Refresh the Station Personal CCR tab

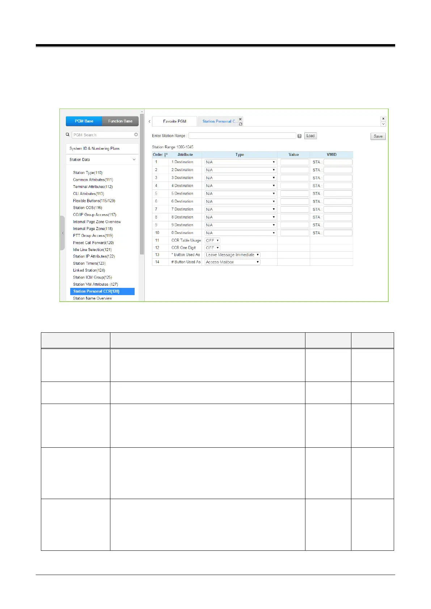click(x=240, y=124)
